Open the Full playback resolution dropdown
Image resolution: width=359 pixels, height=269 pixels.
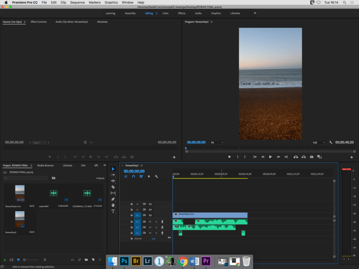click(319, 142)
